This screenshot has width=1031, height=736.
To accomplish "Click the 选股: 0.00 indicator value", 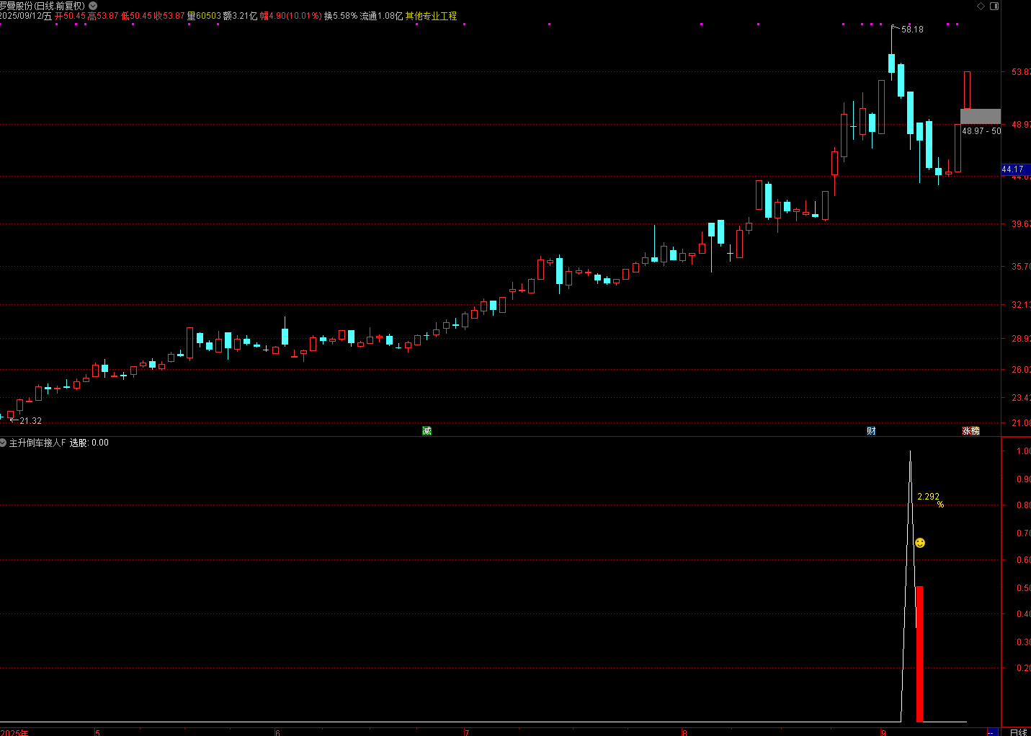I will click(89, 443).
